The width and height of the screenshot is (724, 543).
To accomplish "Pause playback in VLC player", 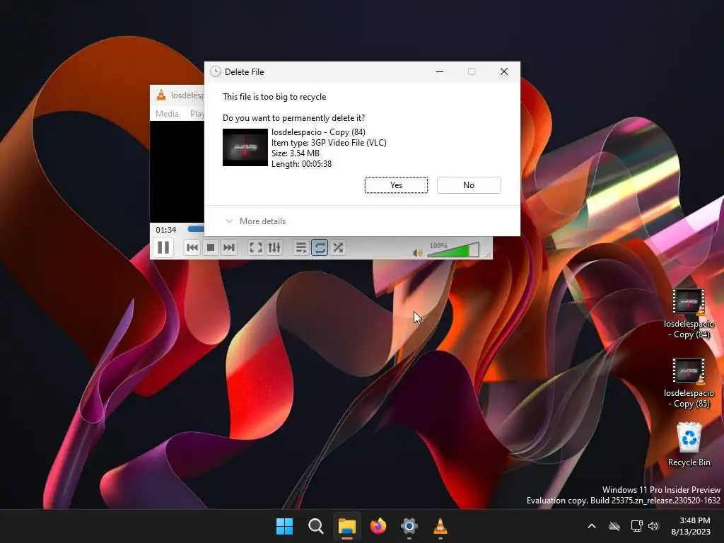I will click(163, 247).
